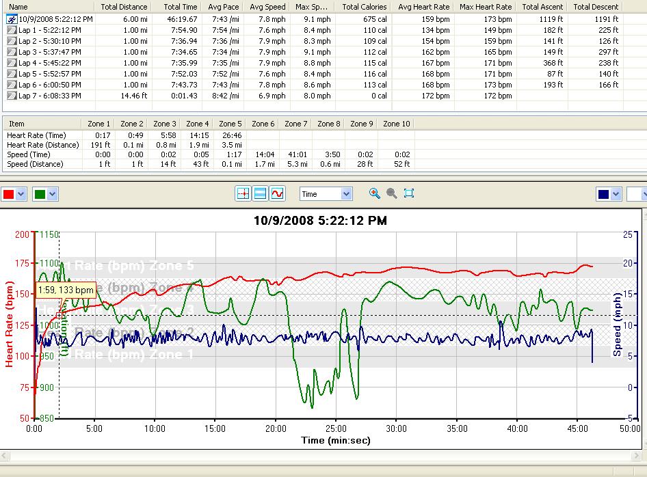Click the Heart Rate (Time) row label
Screen dimensions: 647x477
[36, 135]
